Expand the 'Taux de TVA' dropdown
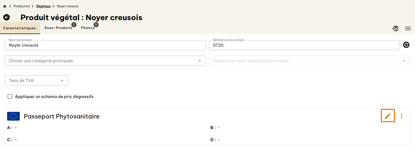Viewport: 415px width, 149px height. click(36, 80)
